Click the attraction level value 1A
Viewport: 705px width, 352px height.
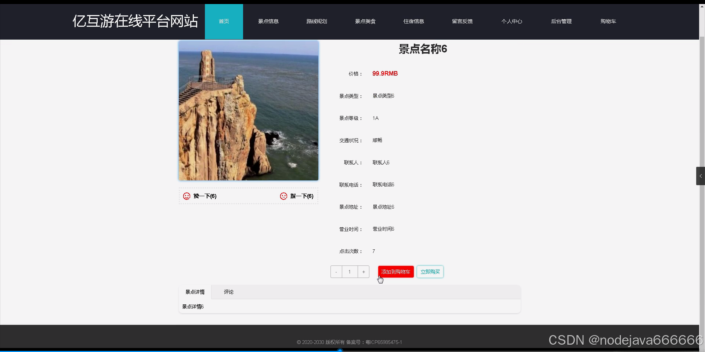point(375,118)
